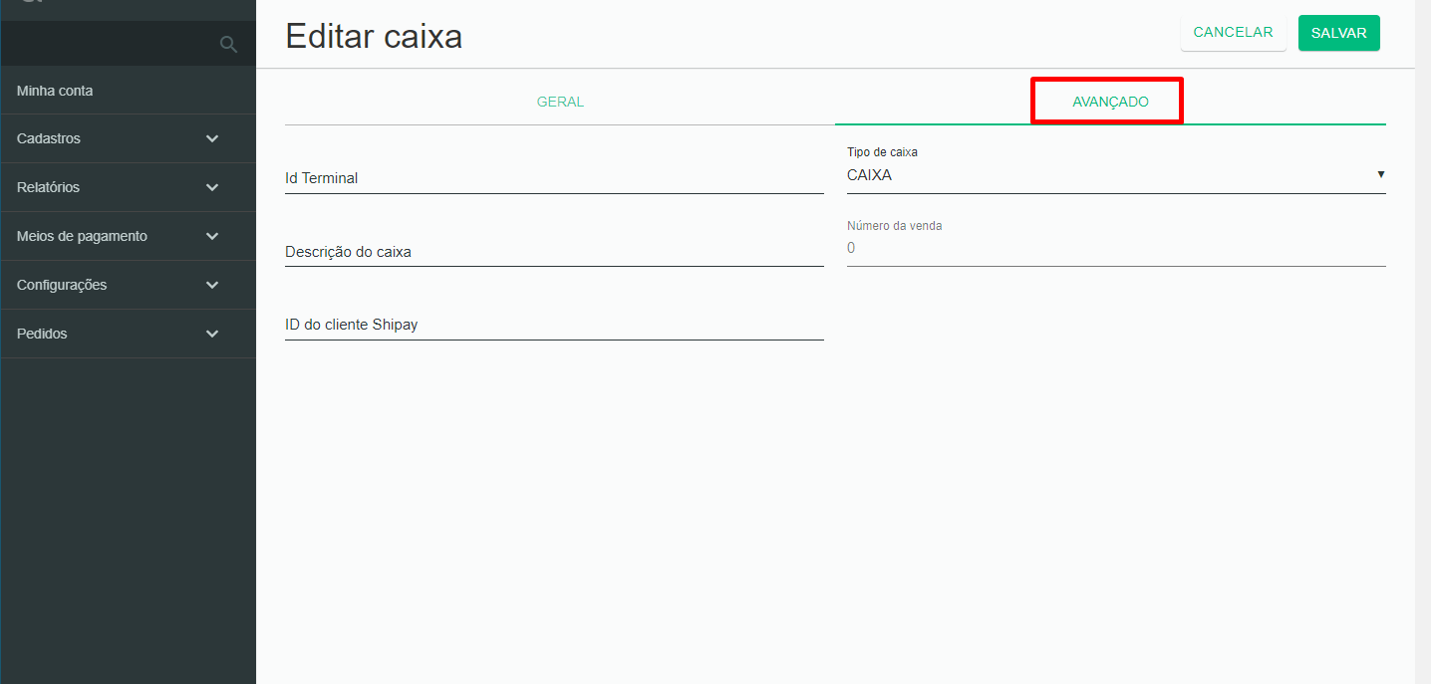Select the Avançado tab
Screen dimensions: 1431x684
pyautogui.click(x=1110, y=102)
